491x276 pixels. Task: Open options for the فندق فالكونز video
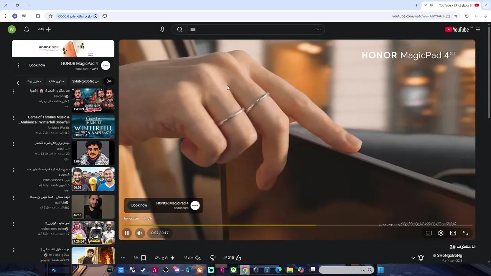(14, 92)
